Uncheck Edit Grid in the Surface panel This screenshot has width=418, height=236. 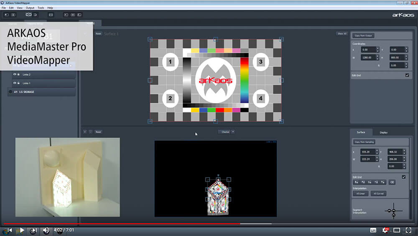pyautogui.click(x=404, y=177)
